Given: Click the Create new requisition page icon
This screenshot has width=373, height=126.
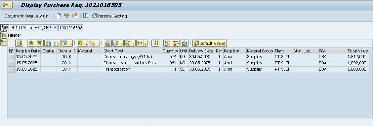Looking at the screenshot, I should coord(59,16).
